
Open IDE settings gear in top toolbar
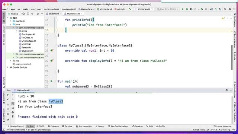230,9
